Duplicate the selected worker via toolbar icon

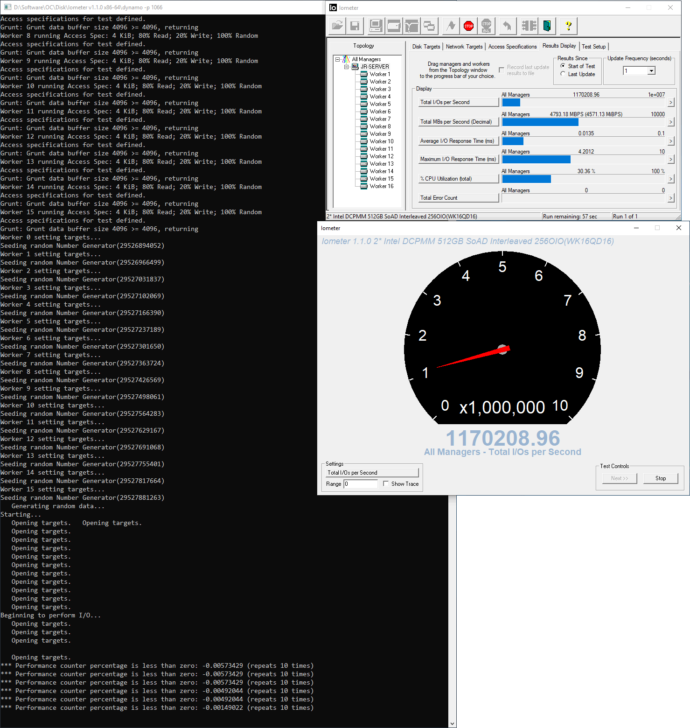429,26
